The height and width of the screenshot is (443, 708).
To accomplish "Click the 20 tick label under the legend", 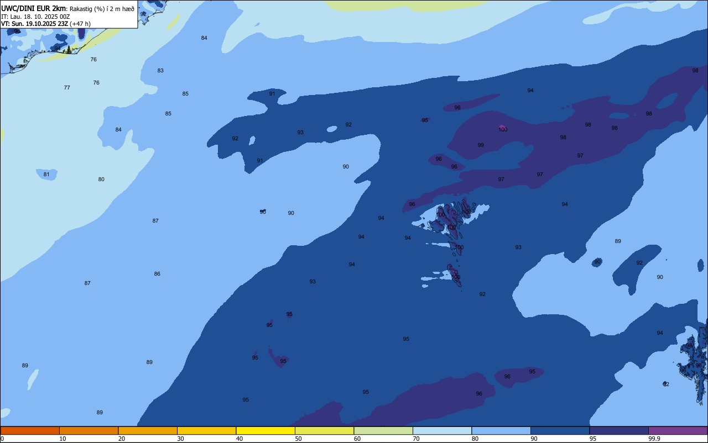I will point(122,439).
